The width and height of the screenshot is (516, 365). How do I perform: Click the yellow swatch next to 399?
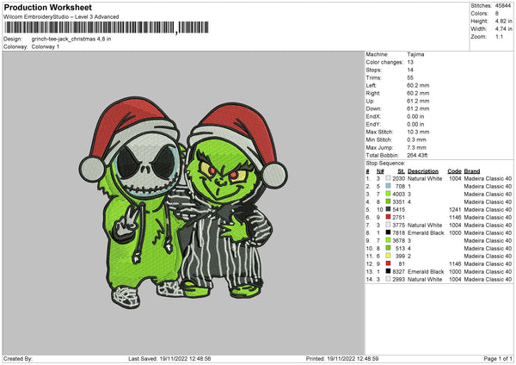(388, 256)
